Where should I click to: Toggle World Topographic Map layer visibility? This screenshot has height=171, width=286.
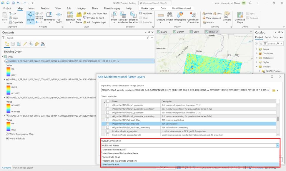point(7,134)
